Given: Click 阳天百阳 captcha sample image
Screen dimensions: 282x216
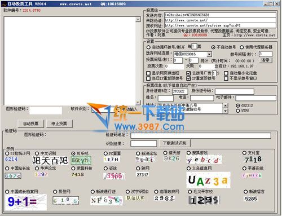Looking at the screenshot, I should click(50, 161).
